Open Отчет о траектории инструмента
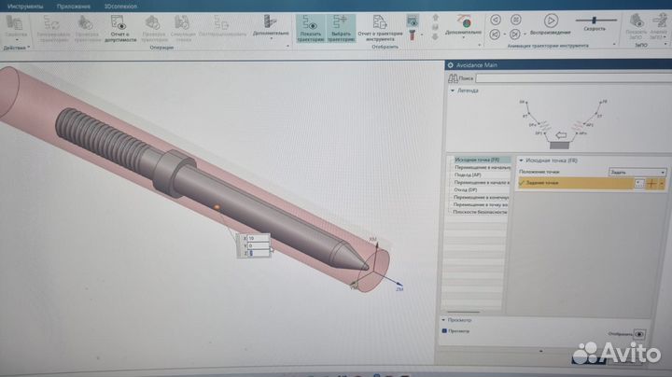This screenshot has width=672, height=377. pyautogui.click(x=380, y=27)
